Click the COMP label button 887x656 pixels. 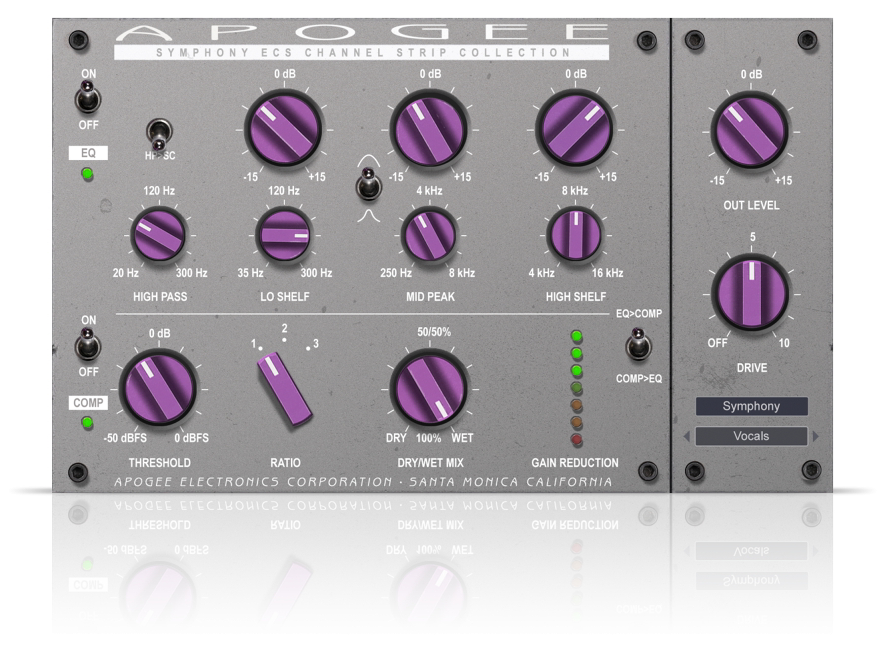[x=88, y=402]
